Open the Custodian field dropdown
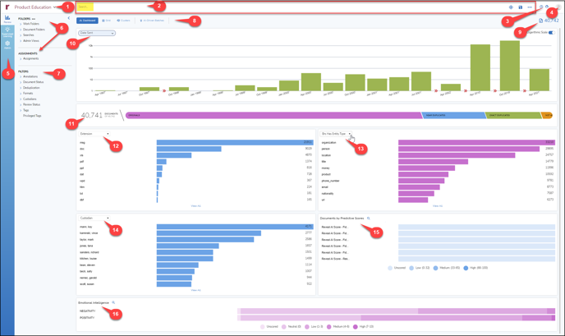The width and height of the screenshot is (565, 336). point(94,218)
